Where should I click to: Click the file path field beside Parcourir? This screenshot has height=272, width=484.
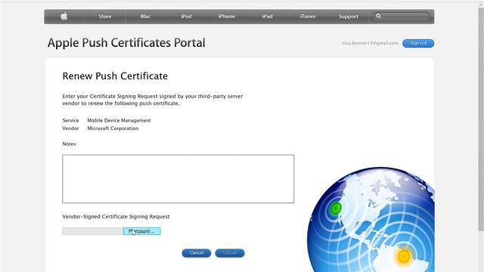coord(92,231)
